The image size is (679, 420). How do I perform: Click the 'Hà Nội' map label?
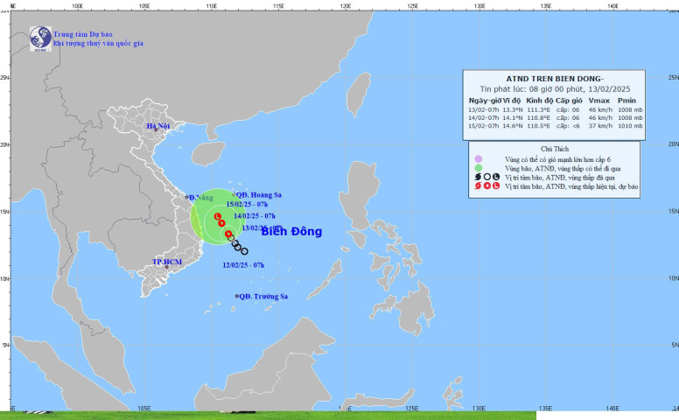coord(158,126)
